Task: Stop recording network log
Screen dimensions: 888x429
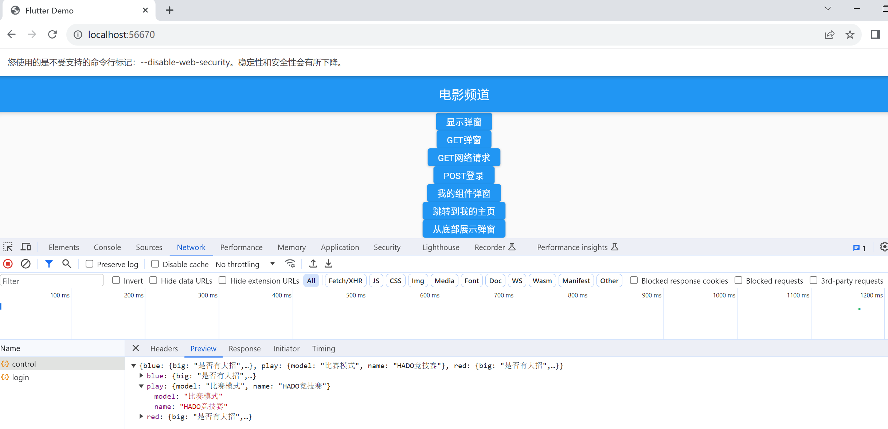Action: pyautogui.click(x=8, y=264)
